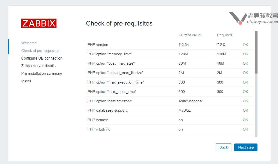278x164 pixels.
Task: Click the "Current value" column header
Action: [x=189, y=35]
